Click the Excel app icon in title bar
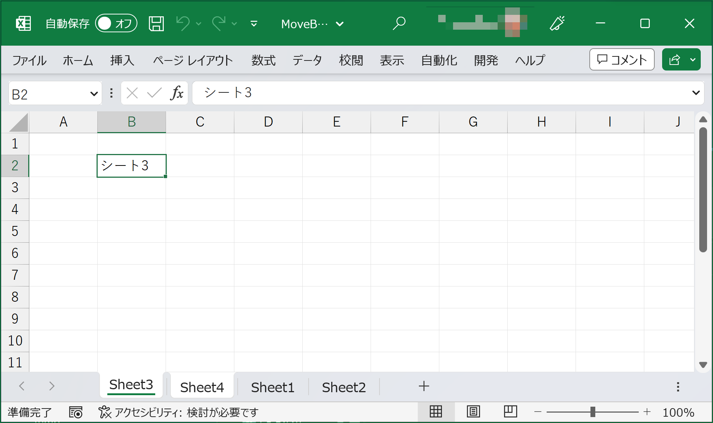This screenshot has width=713, height=423. pos(23,23)
